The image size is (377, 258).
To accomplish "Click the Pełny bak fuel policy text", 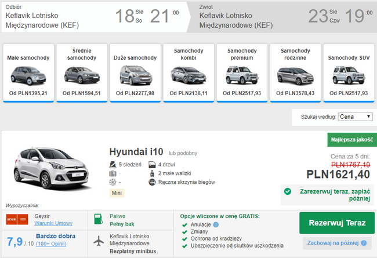I will click(122, 224).
